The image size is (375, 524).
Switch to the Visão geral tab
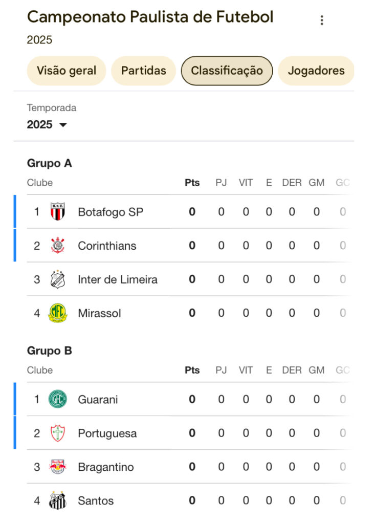[67, 71]
